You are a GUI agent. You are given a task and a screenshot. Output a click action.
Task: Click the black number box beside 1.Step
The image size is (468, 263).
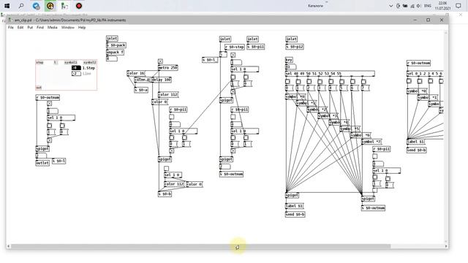tap(76, 68)
